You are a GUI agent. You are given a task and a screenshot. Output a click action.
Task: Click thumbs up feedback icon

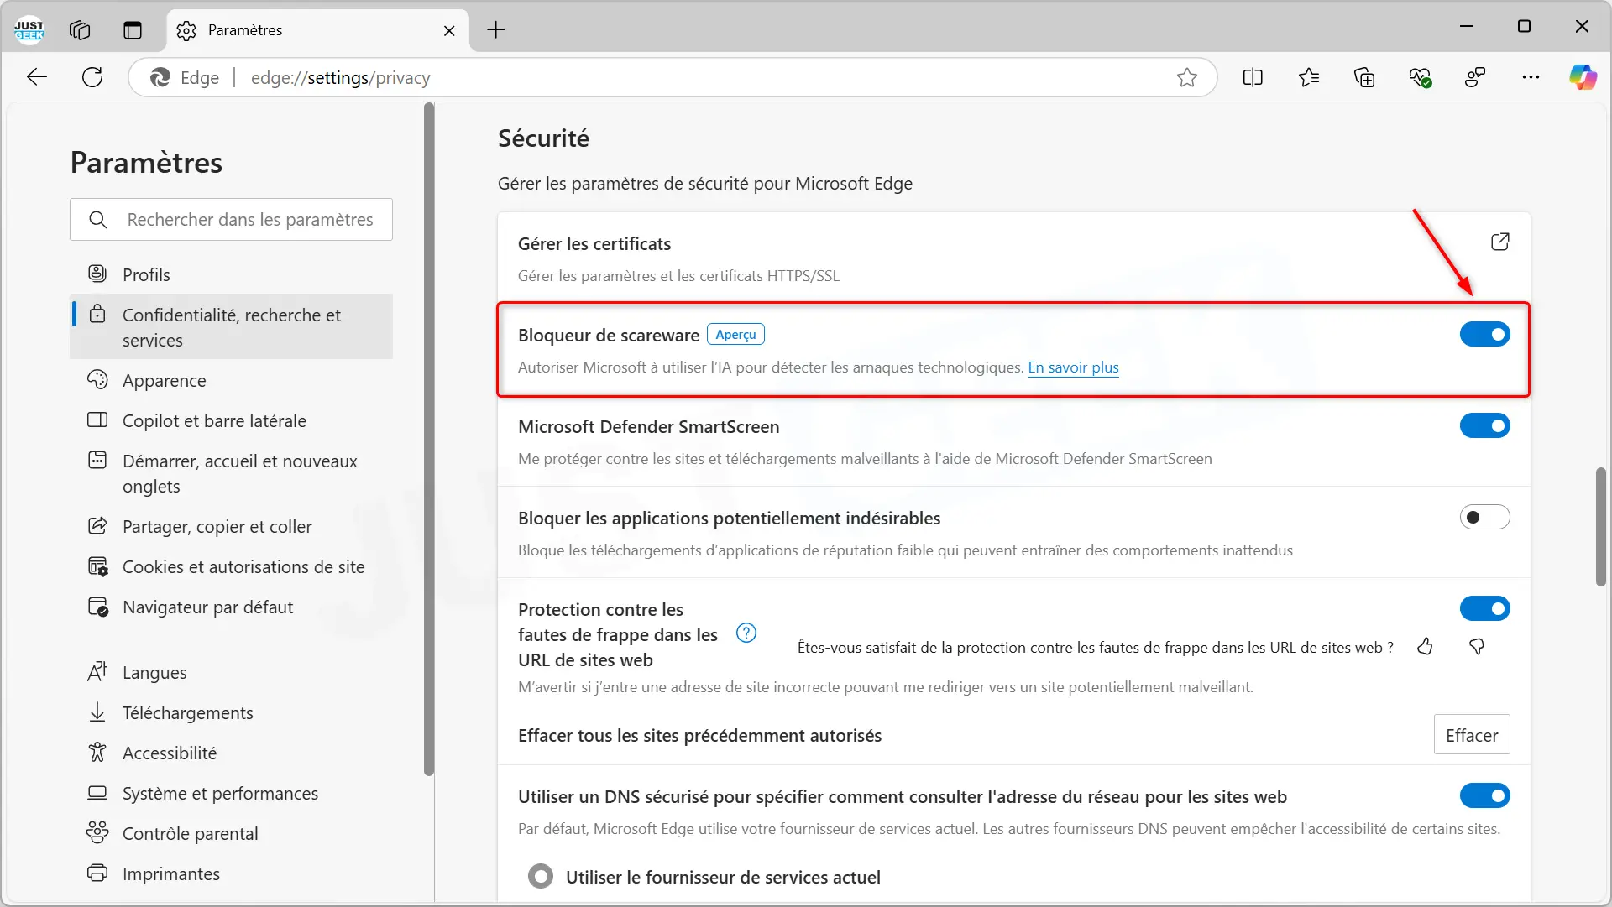click(x=1425, y=647)
